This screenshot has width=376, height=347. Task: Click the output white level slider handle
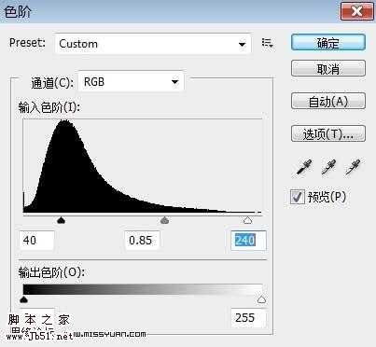[x=262, y=299]
